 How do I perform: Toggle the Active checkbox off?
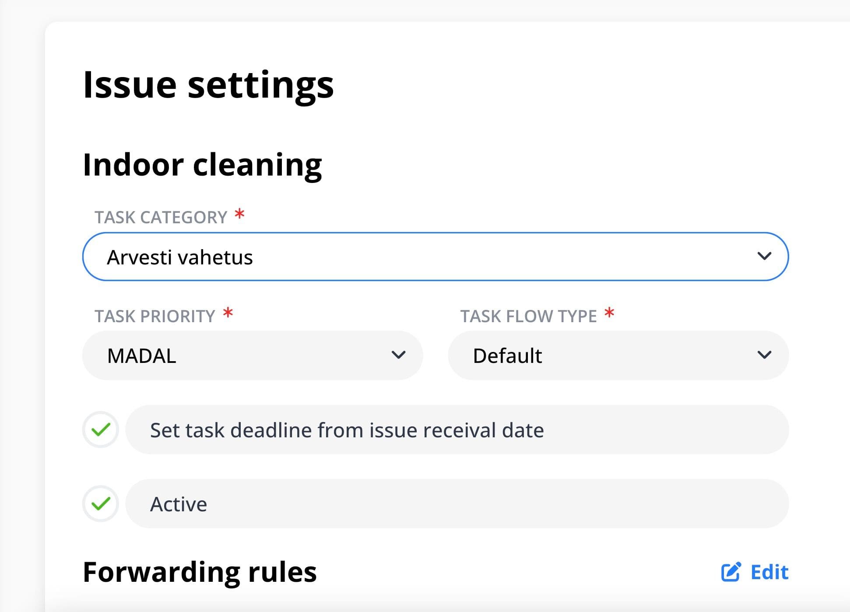(101, 503)
